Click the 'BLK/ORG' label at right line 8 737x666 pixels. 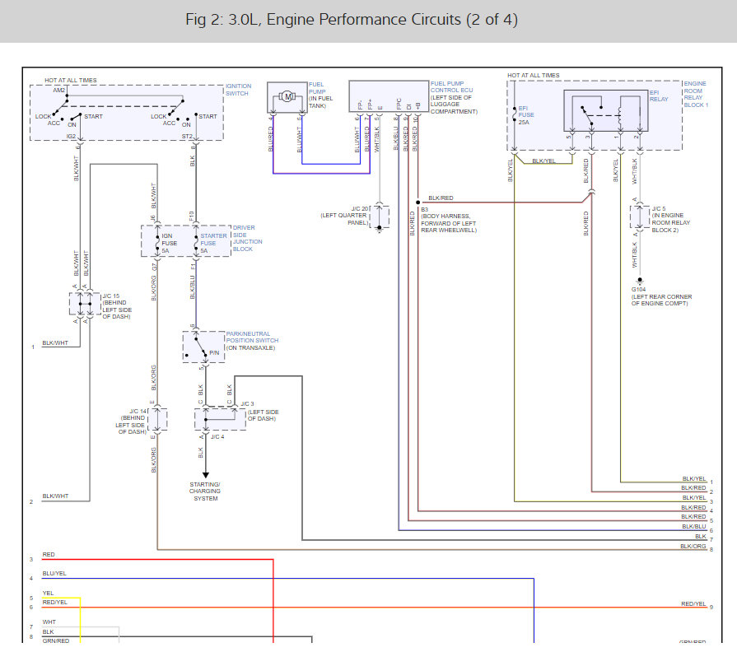[x=693, y=546]
